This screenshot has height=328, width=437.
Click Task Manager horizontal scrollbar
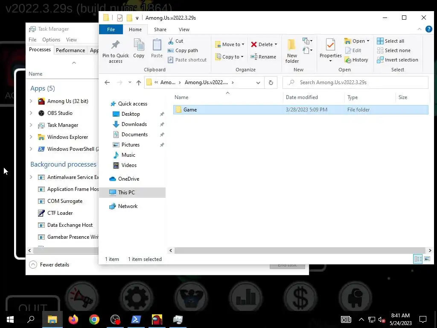(65, 250)
